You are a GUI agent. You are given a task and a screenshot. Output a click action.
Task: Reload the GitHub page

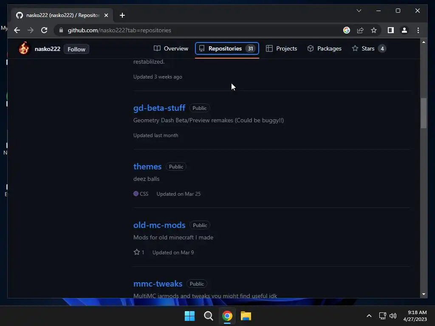(x=44, y=30)
